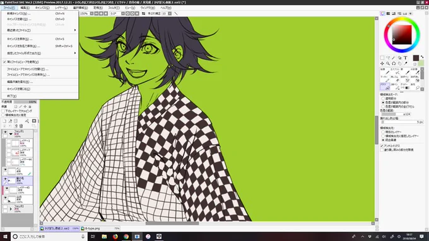The height and width of the screenshot is (241, 429).
Task: Select 統合画像 as detection source
Action: 383,140
